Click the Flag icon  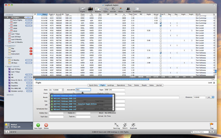pyautogui.click(x=212, y=125)
